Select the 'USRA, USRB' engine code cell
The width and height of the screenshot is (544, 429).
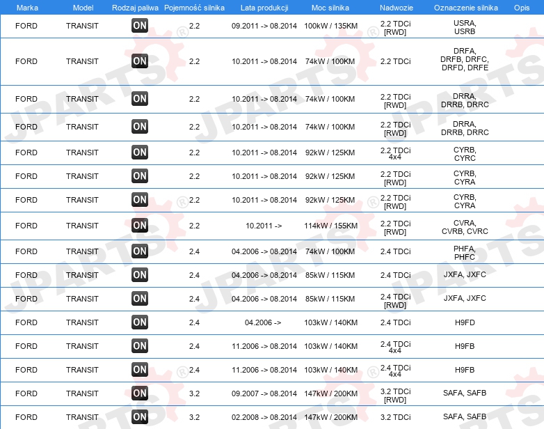click(x=465, y=27)
